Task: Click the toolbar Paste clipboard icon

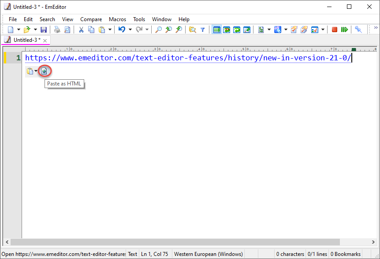Action: (102, 30)
